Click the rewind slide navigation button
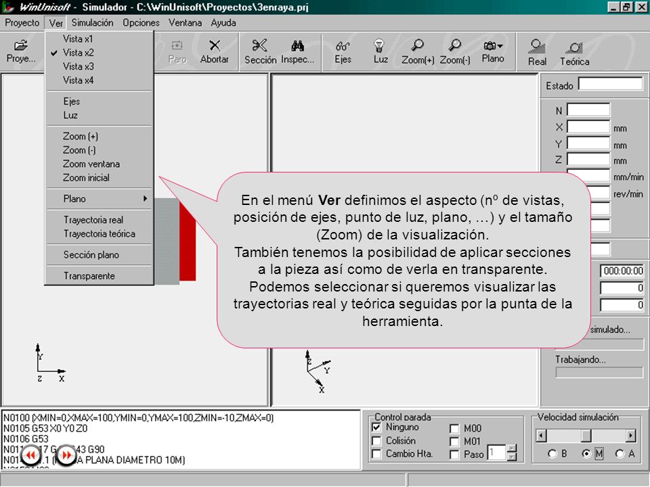This screenshot has width=650, height=487. click(x=30, y=455)
